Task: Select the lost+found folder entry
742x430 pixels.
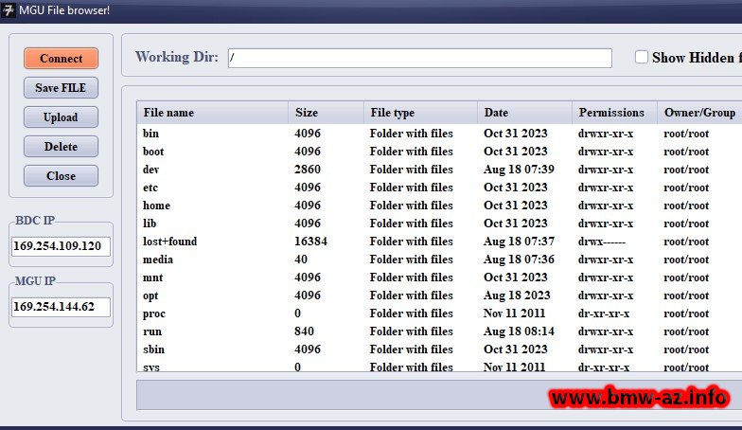Action: click(x=169, y=242)
